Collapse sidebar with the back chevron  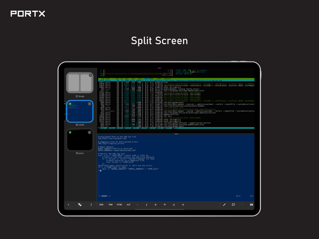click(x=68, y=205)
